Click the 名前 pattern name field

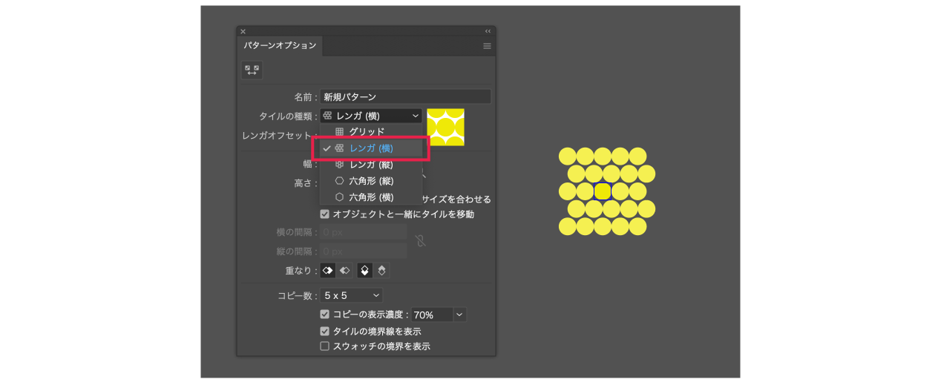pyautogui.click(x=405, y=96)
